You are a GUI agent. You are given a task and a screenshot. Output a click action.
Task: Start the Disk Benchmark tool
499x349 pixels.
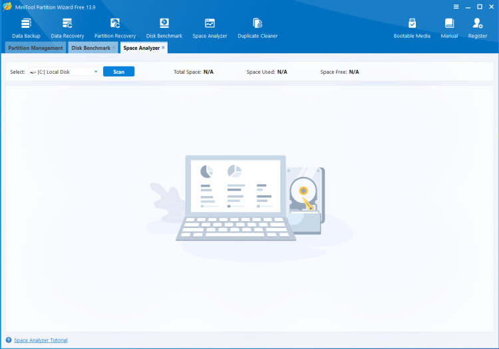tap(164, 28)
